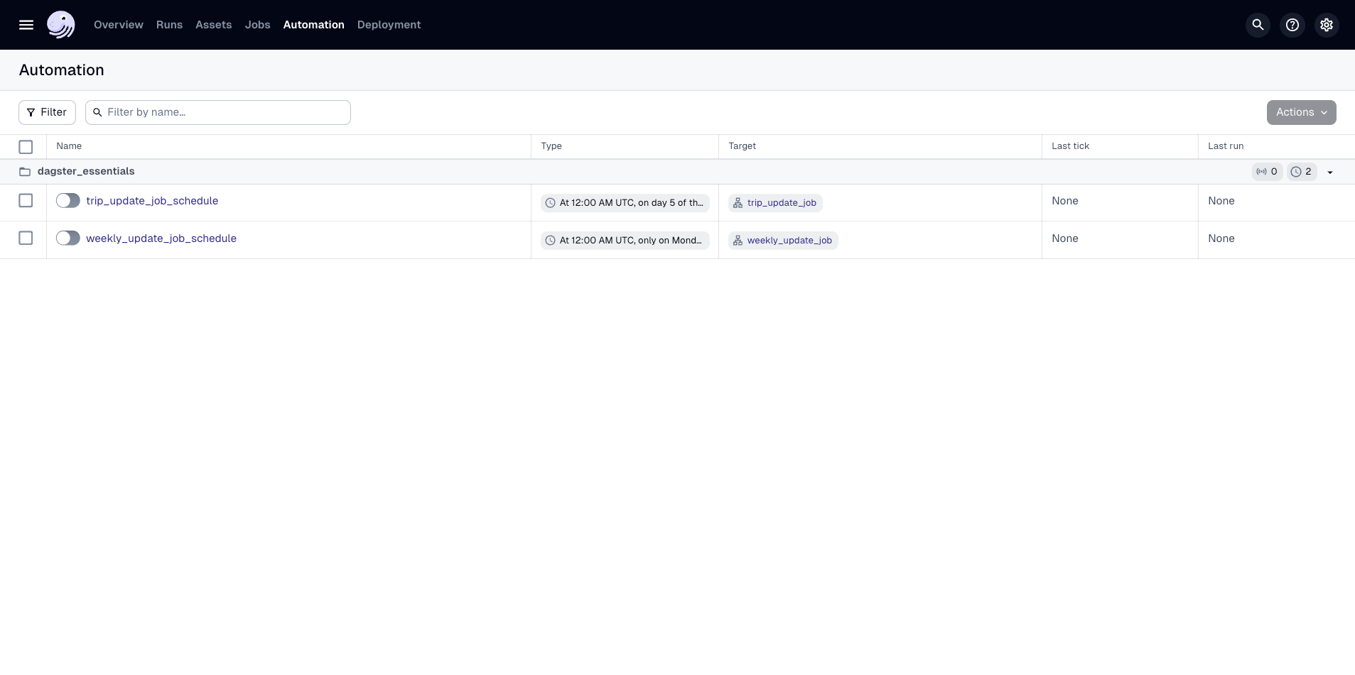Click the Filter button
The height and width of the screenshot is (675, 1355).
pyautogui.click(x=47, y=112)
